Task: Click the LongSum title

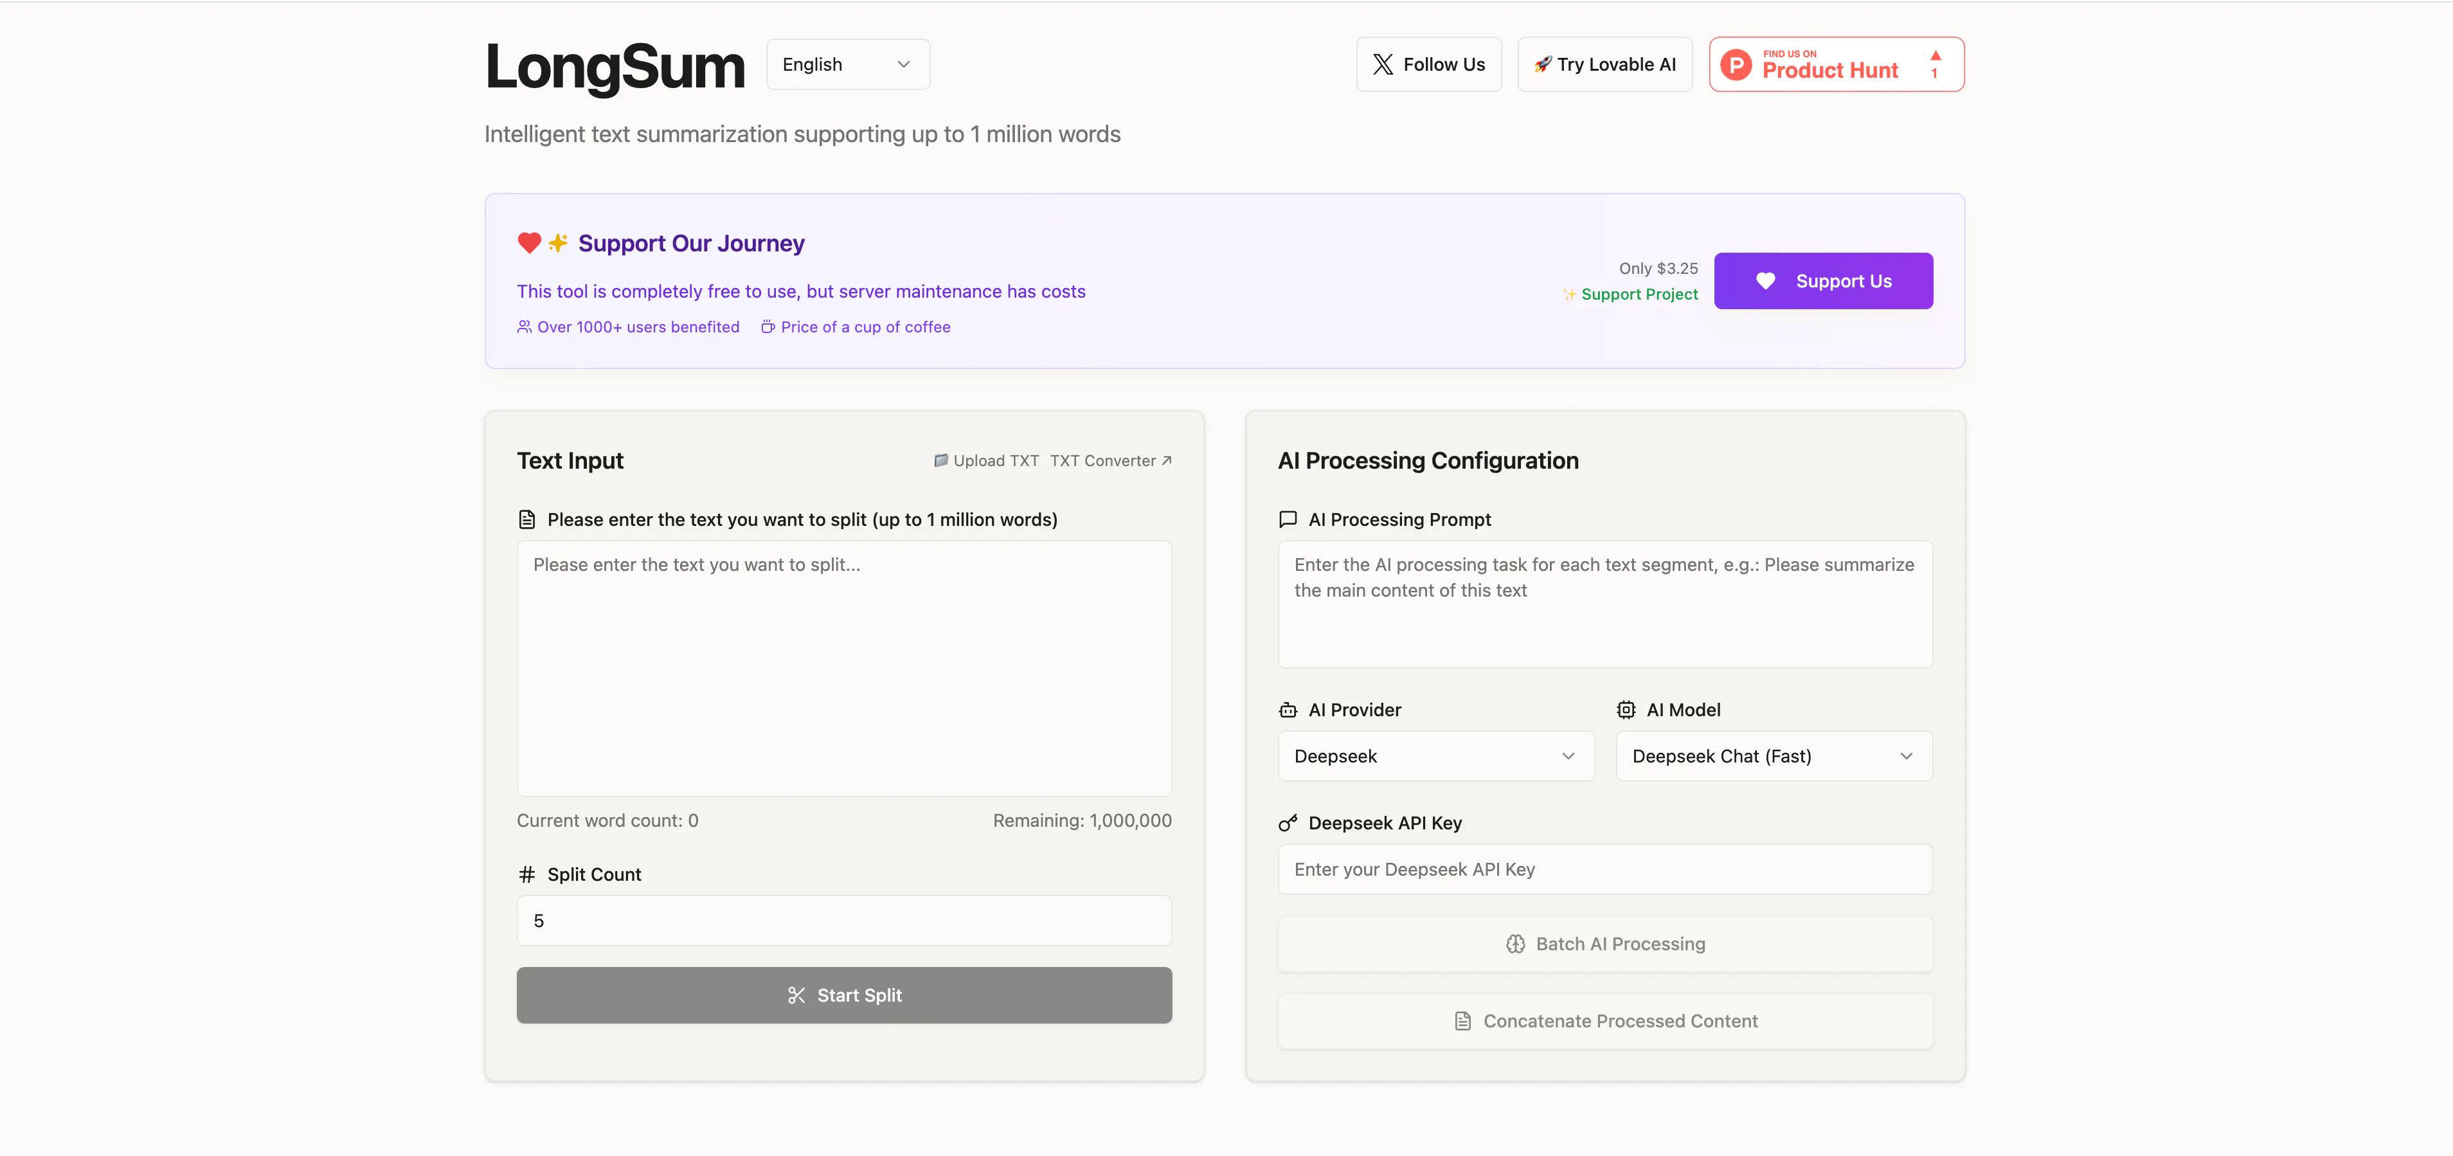Action: pyautogui.click(x=615, y=67)
